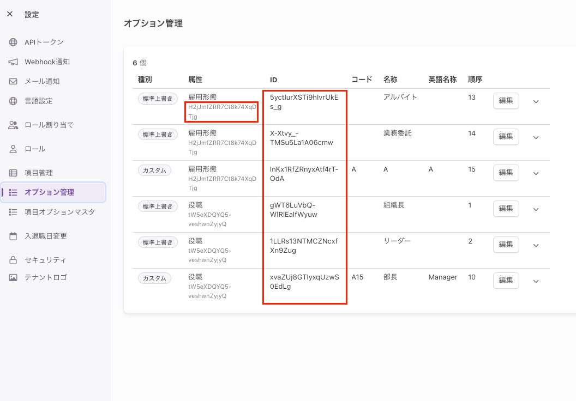The height and width of the screenshot is (401, 576).
Task: Edit the リーダー option row
Action: point(506,244)
